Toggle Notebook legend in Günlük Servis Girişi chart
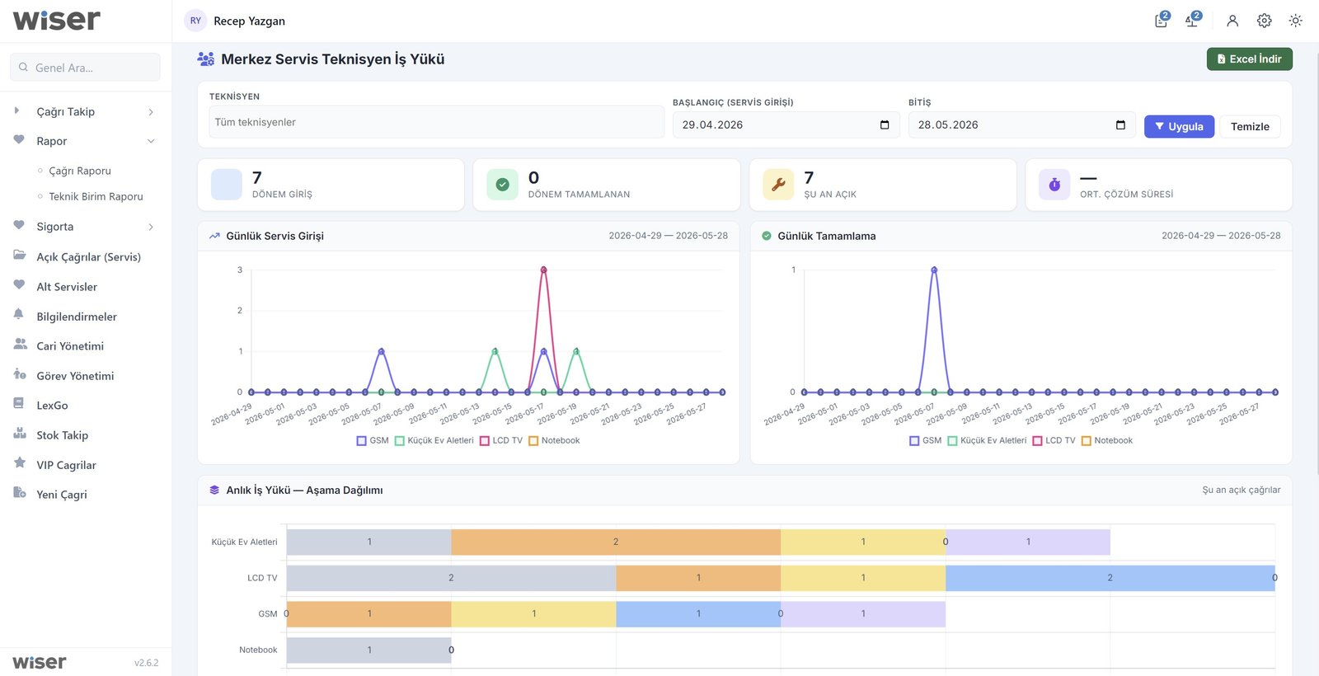1319x676 pixels. (554, 440)
